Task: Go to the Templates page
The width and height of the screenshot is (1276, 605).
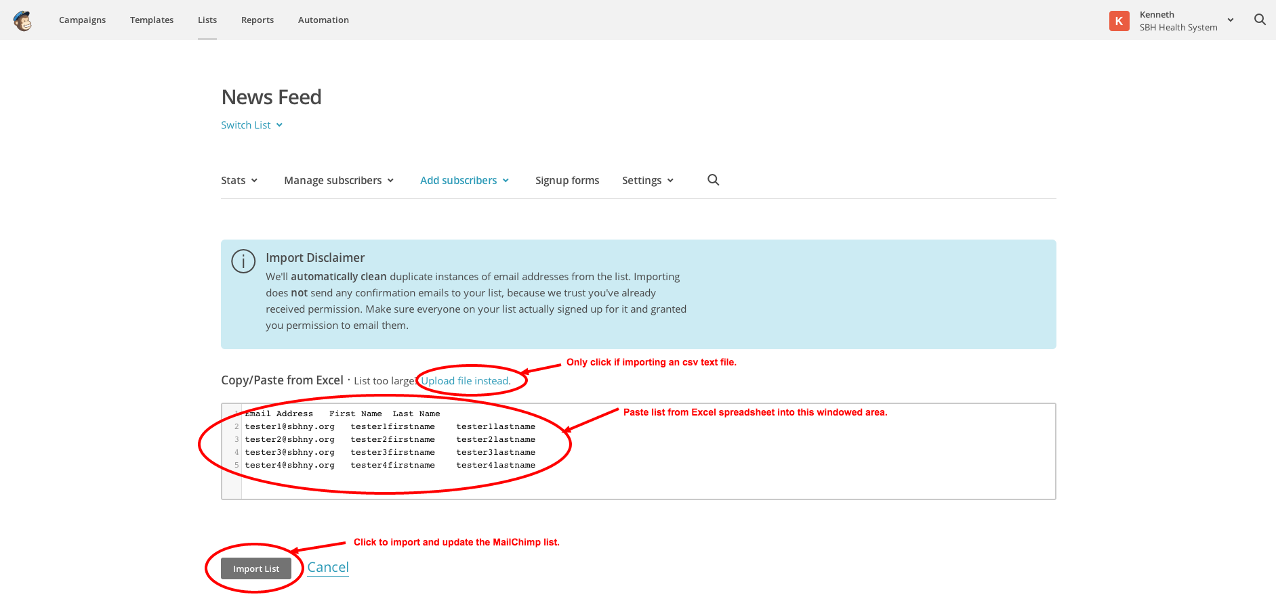Action: 152,20
